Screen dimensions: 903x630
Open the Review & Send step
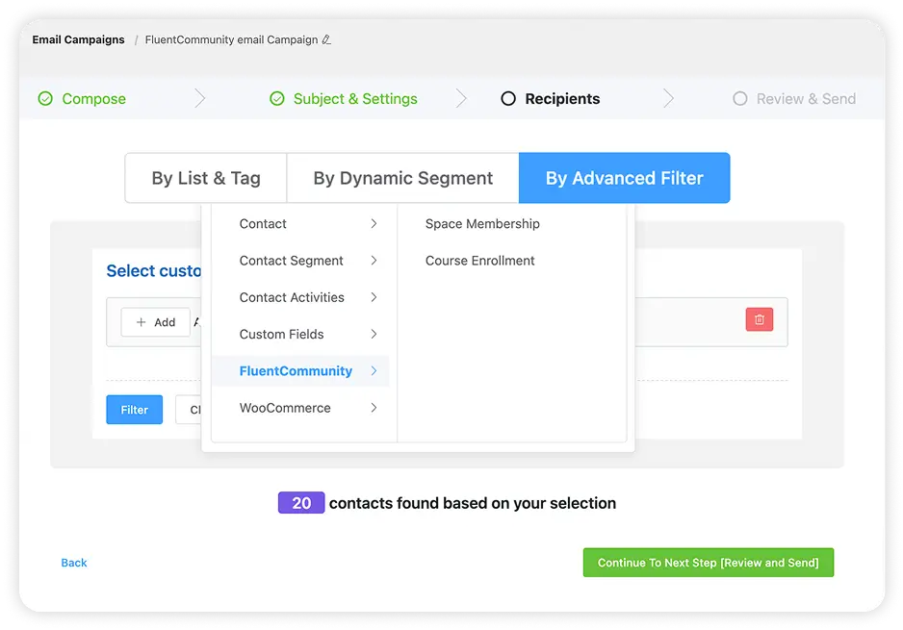pos(794,99)
